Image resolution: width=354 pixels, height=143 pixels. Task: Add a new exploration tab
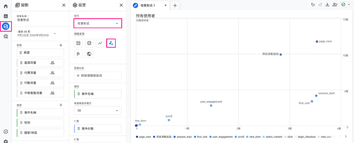tap(175, 6)
